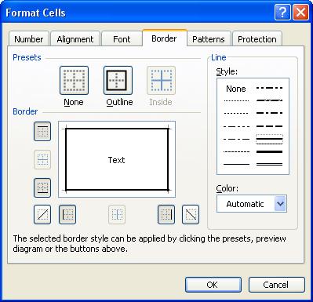Toggle the top border button

pos(42,132)
